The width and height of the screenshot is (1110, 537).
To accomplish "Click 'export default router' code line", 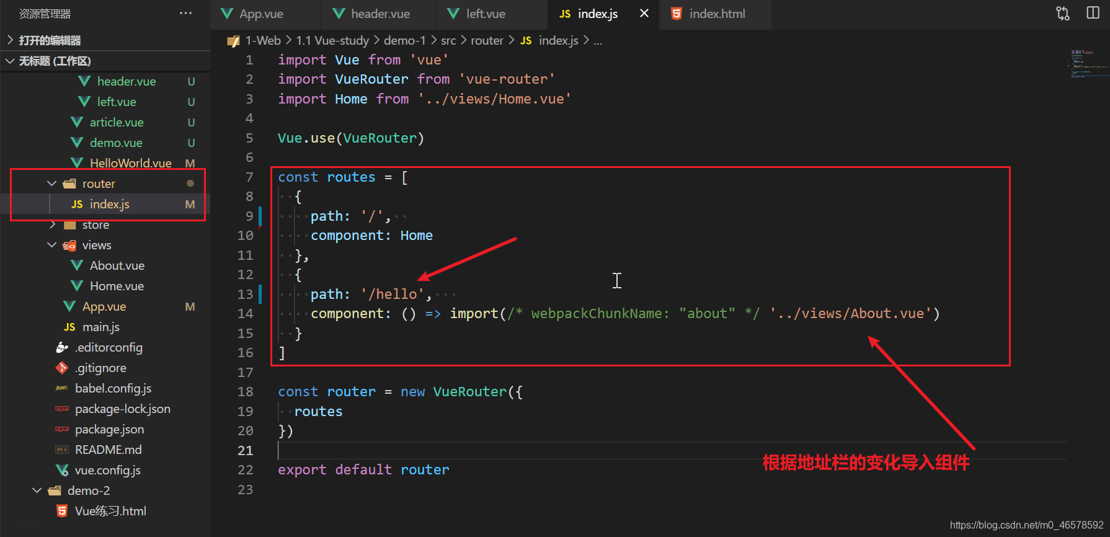I will click(x=363, y=469).
